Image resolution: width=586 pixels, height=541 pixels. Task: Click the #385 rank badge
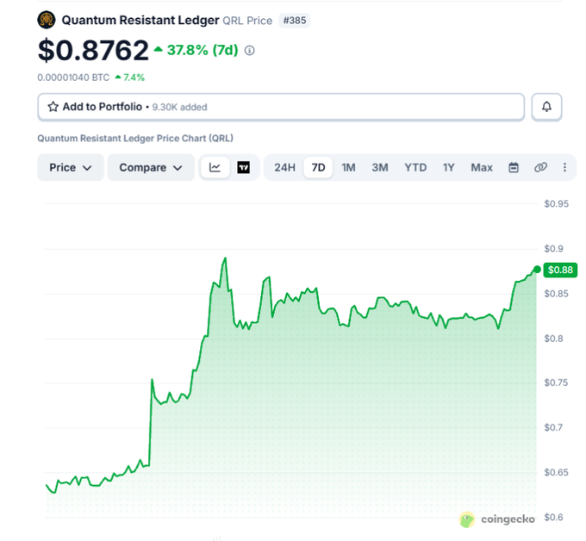(295, 21)
